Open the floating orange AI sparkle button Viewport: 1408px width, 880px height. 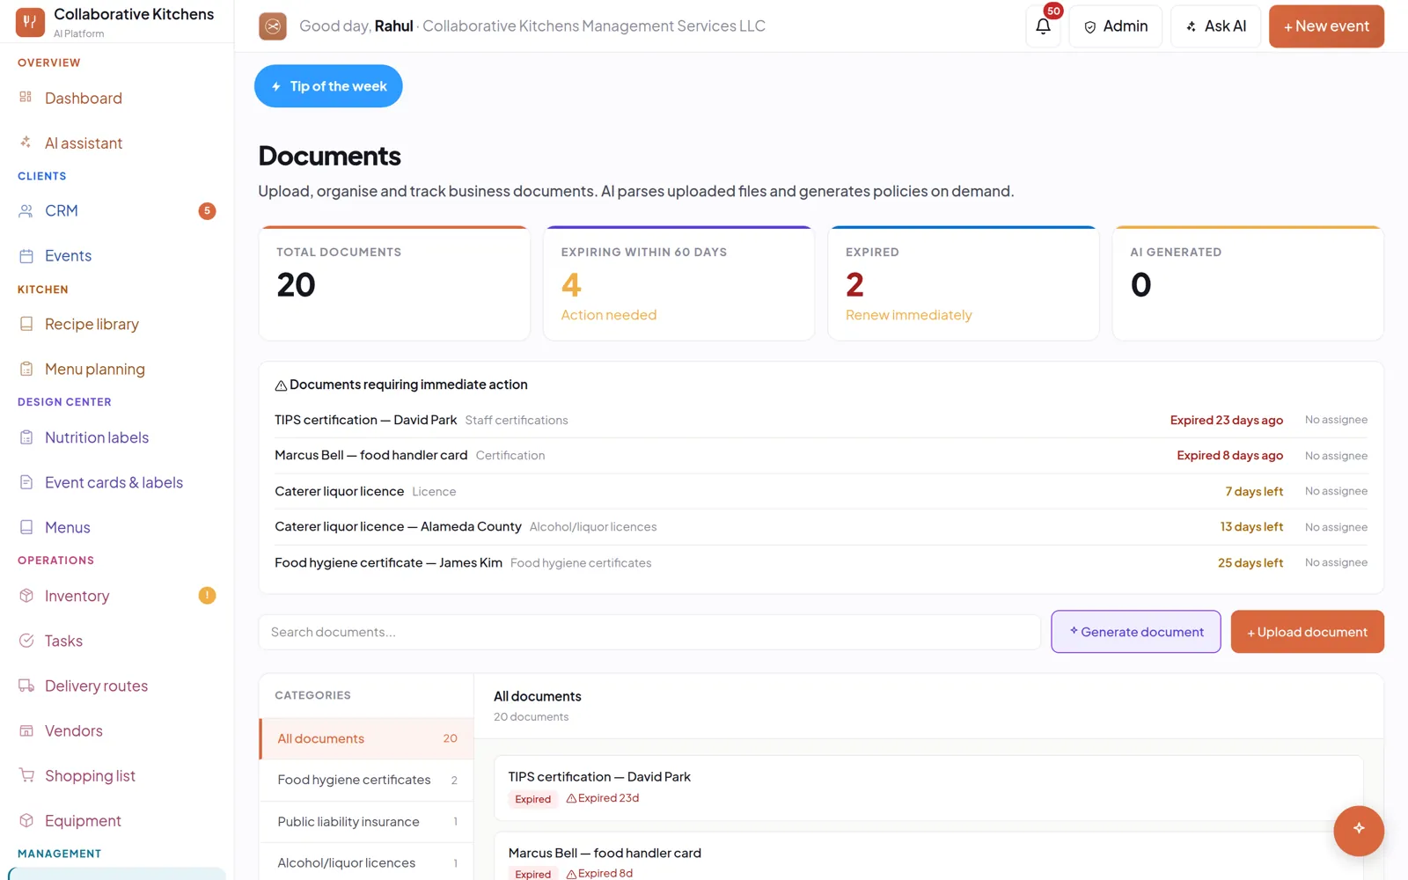1359,830
